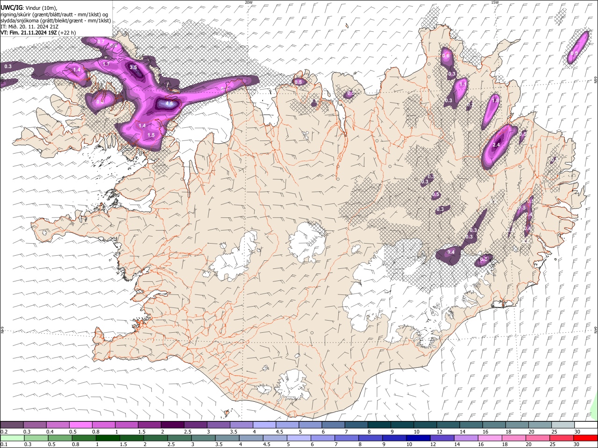Click the 4.8 precipitation maximum label
Viewport: 598px width, 448px height.
pyautogui.click(x=169, y=104)
